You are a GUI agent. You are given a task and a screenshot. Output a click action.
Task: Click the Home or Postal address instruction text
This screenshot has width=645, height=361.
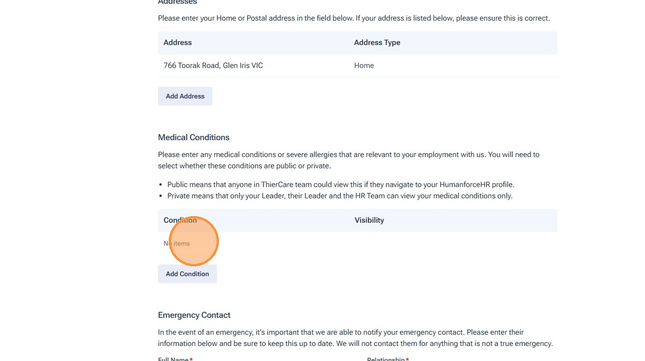[x=353, y=18]
